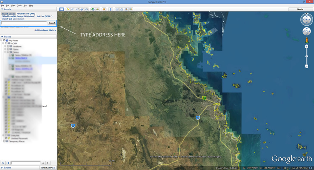
Task: Uncheck the My Places checkbox
Action: (4, 40)
